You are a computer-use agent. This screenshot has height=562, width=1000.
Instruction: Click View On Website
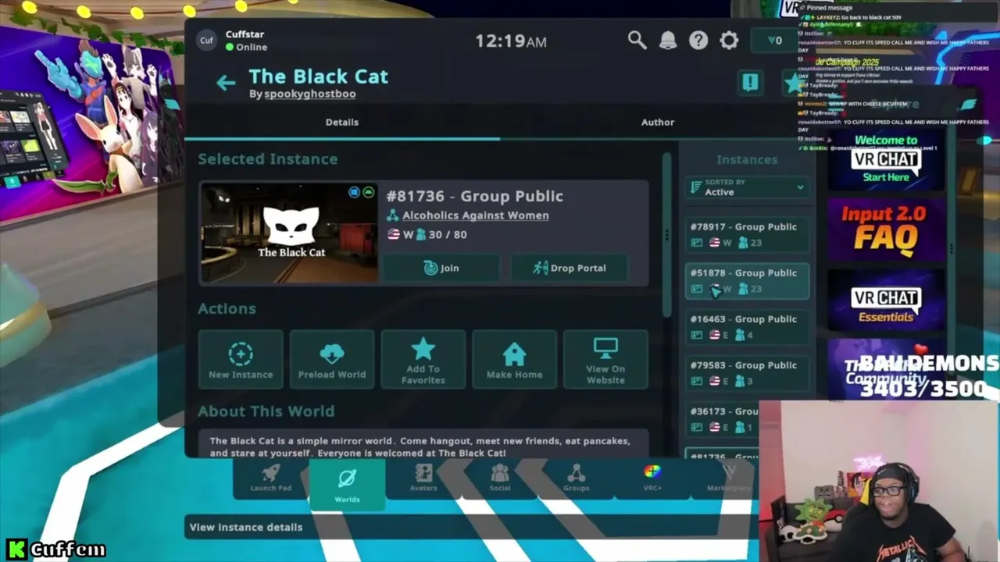(x=605, y=359)
